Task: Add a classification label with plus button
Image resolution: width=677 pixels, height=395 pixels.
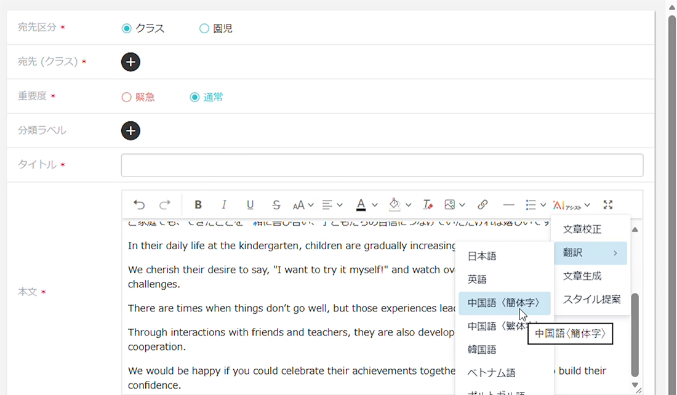Action: (130, 131)
